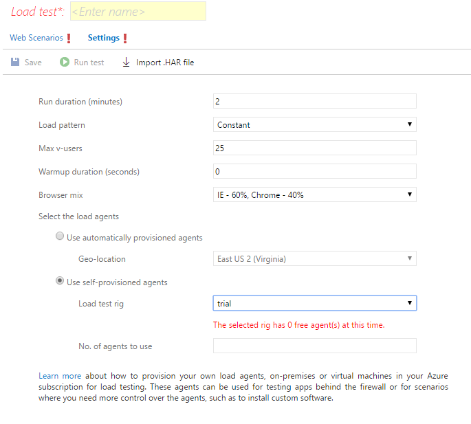Select Use automatically provisioned agents radio
This screenshot has height=424, width=471.
(x=60, y=236)
